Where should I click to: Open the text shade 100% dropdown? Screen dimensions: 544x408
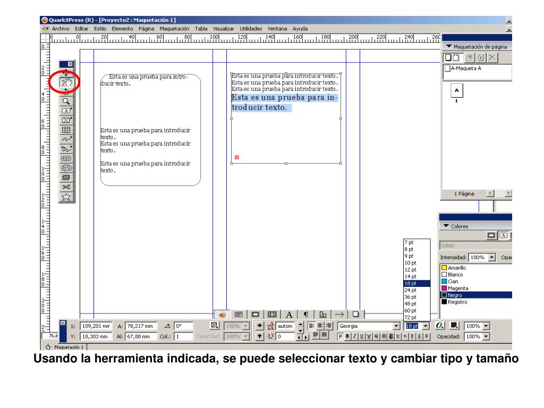pos(486,326)
